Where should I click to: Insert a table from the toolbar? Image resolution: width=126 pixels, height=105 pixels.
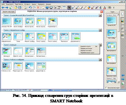(x=64, y=8)
